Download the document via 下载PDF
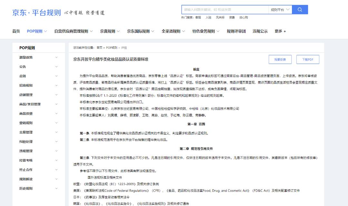This screenshot has height=206, width=348. pyautogui.click(x=307, y=59)
